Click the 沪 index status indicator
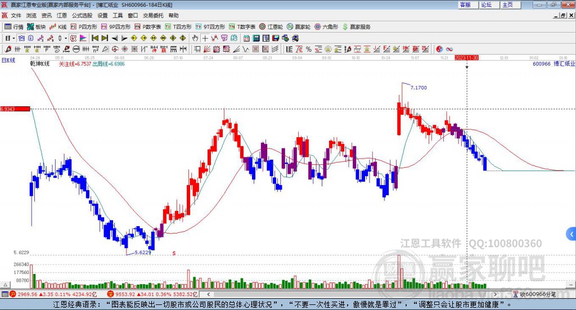Viewport: 576px width, 310px height. click(13, 294)
